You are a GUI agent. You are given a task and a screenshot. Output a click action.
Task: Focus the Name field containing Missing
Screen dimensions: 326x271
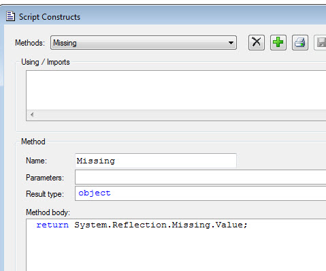pyautogui.click(x=156, y=161)
